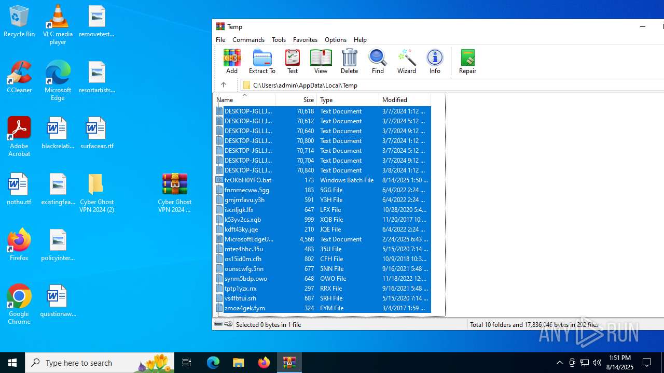
Task: Select fnmmecww.5gg file
Action: (x=323, y=190)
